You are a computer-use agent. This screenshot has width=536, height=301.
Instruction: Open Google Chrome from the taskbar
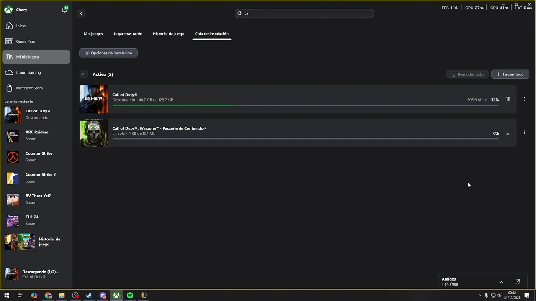pyautogui.click(x=48, y=296)
